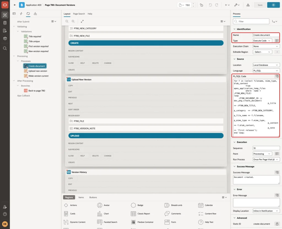Collapse the Branches tree node

(18, 86)
